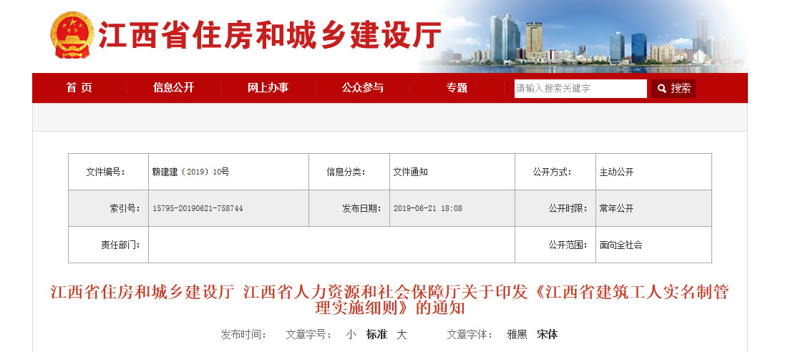798x352 pixels.
Task: Set article font size to 大
Action: pos(402,334)
